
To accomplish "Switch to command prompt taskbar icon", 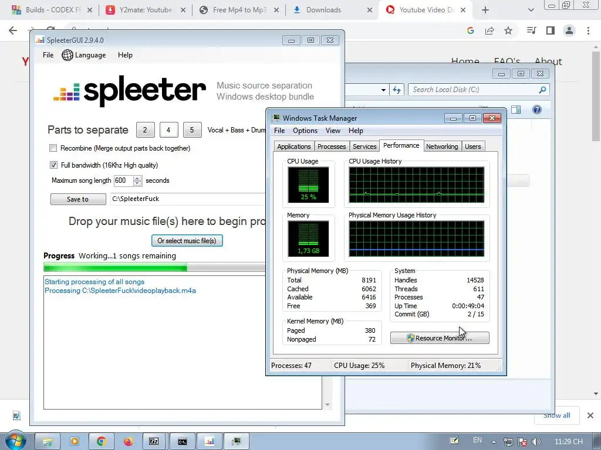I will click(x=182, y=442).
